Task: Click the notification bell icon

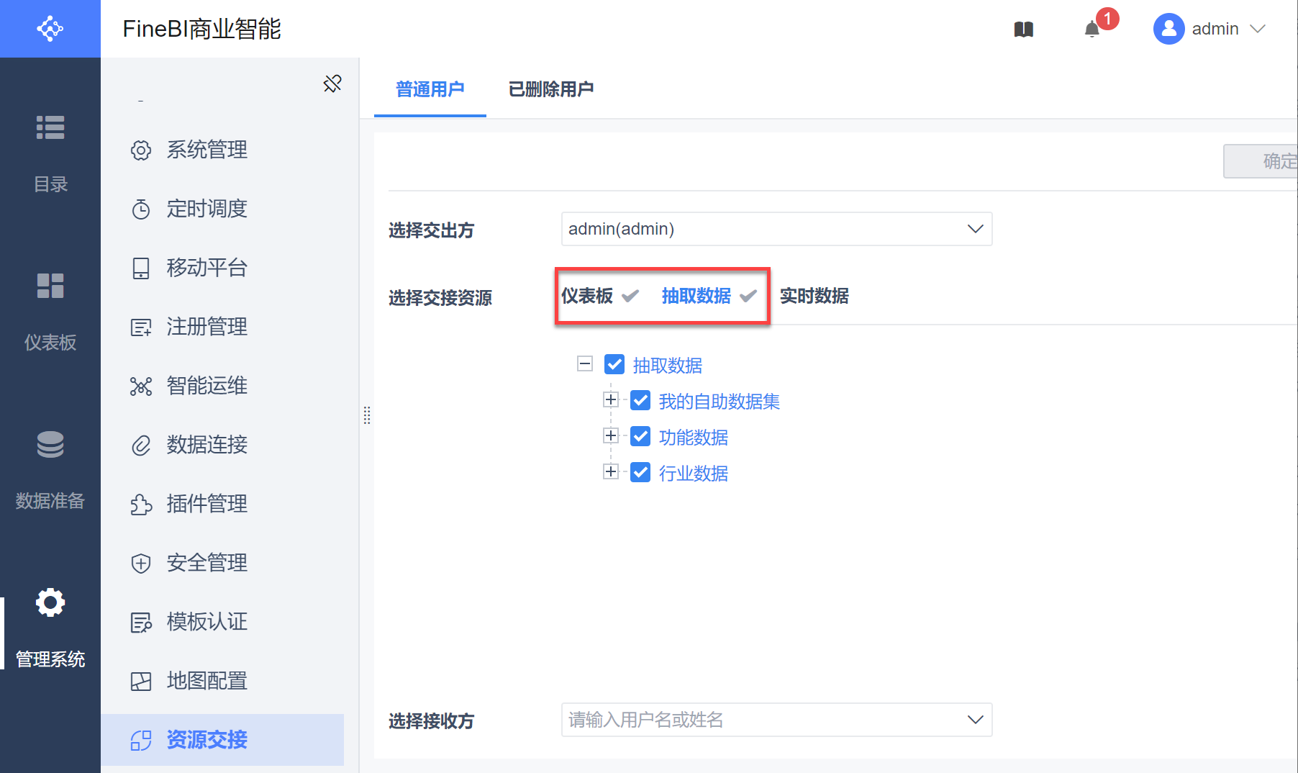Action: point(1092,30)
